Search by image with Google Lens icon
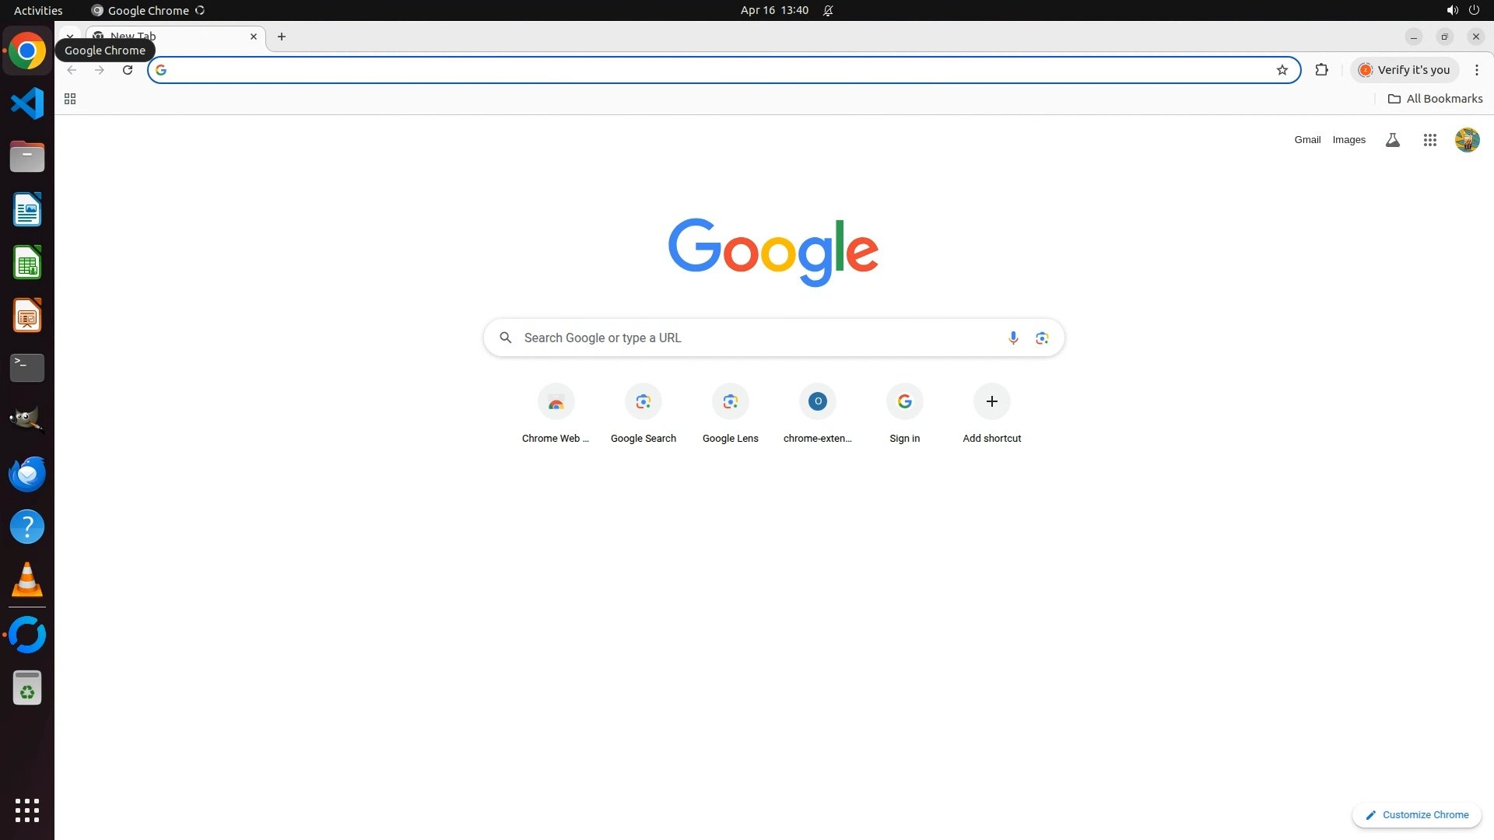 [x=1042, y=338]
